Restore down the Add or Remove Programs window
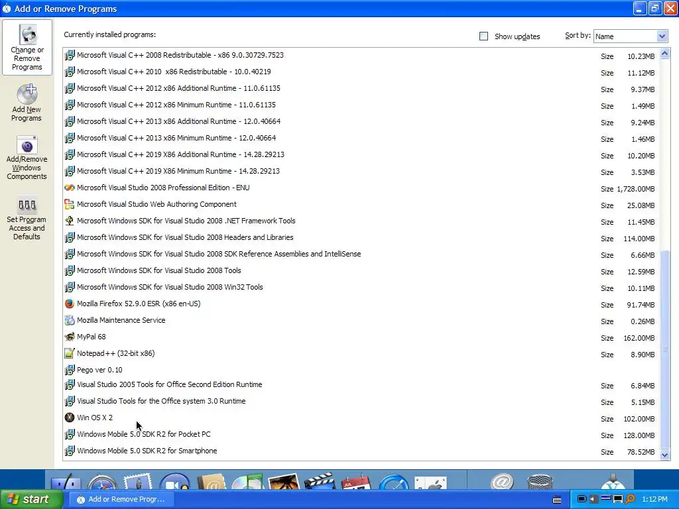This screenshot has width=679, height=509. (654, 8)
